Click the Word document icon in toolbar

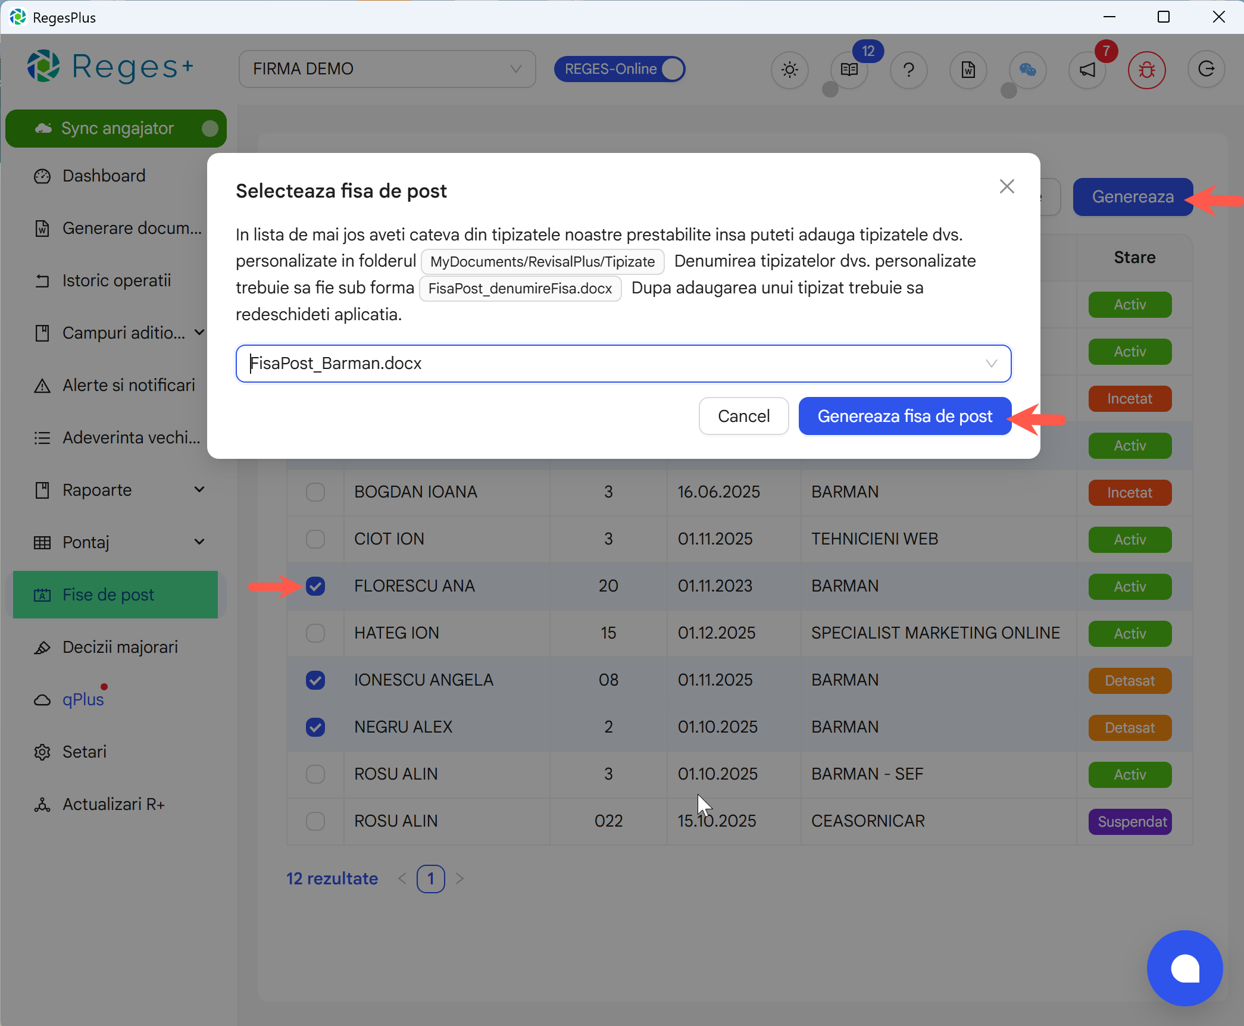[x=968, y=70]
